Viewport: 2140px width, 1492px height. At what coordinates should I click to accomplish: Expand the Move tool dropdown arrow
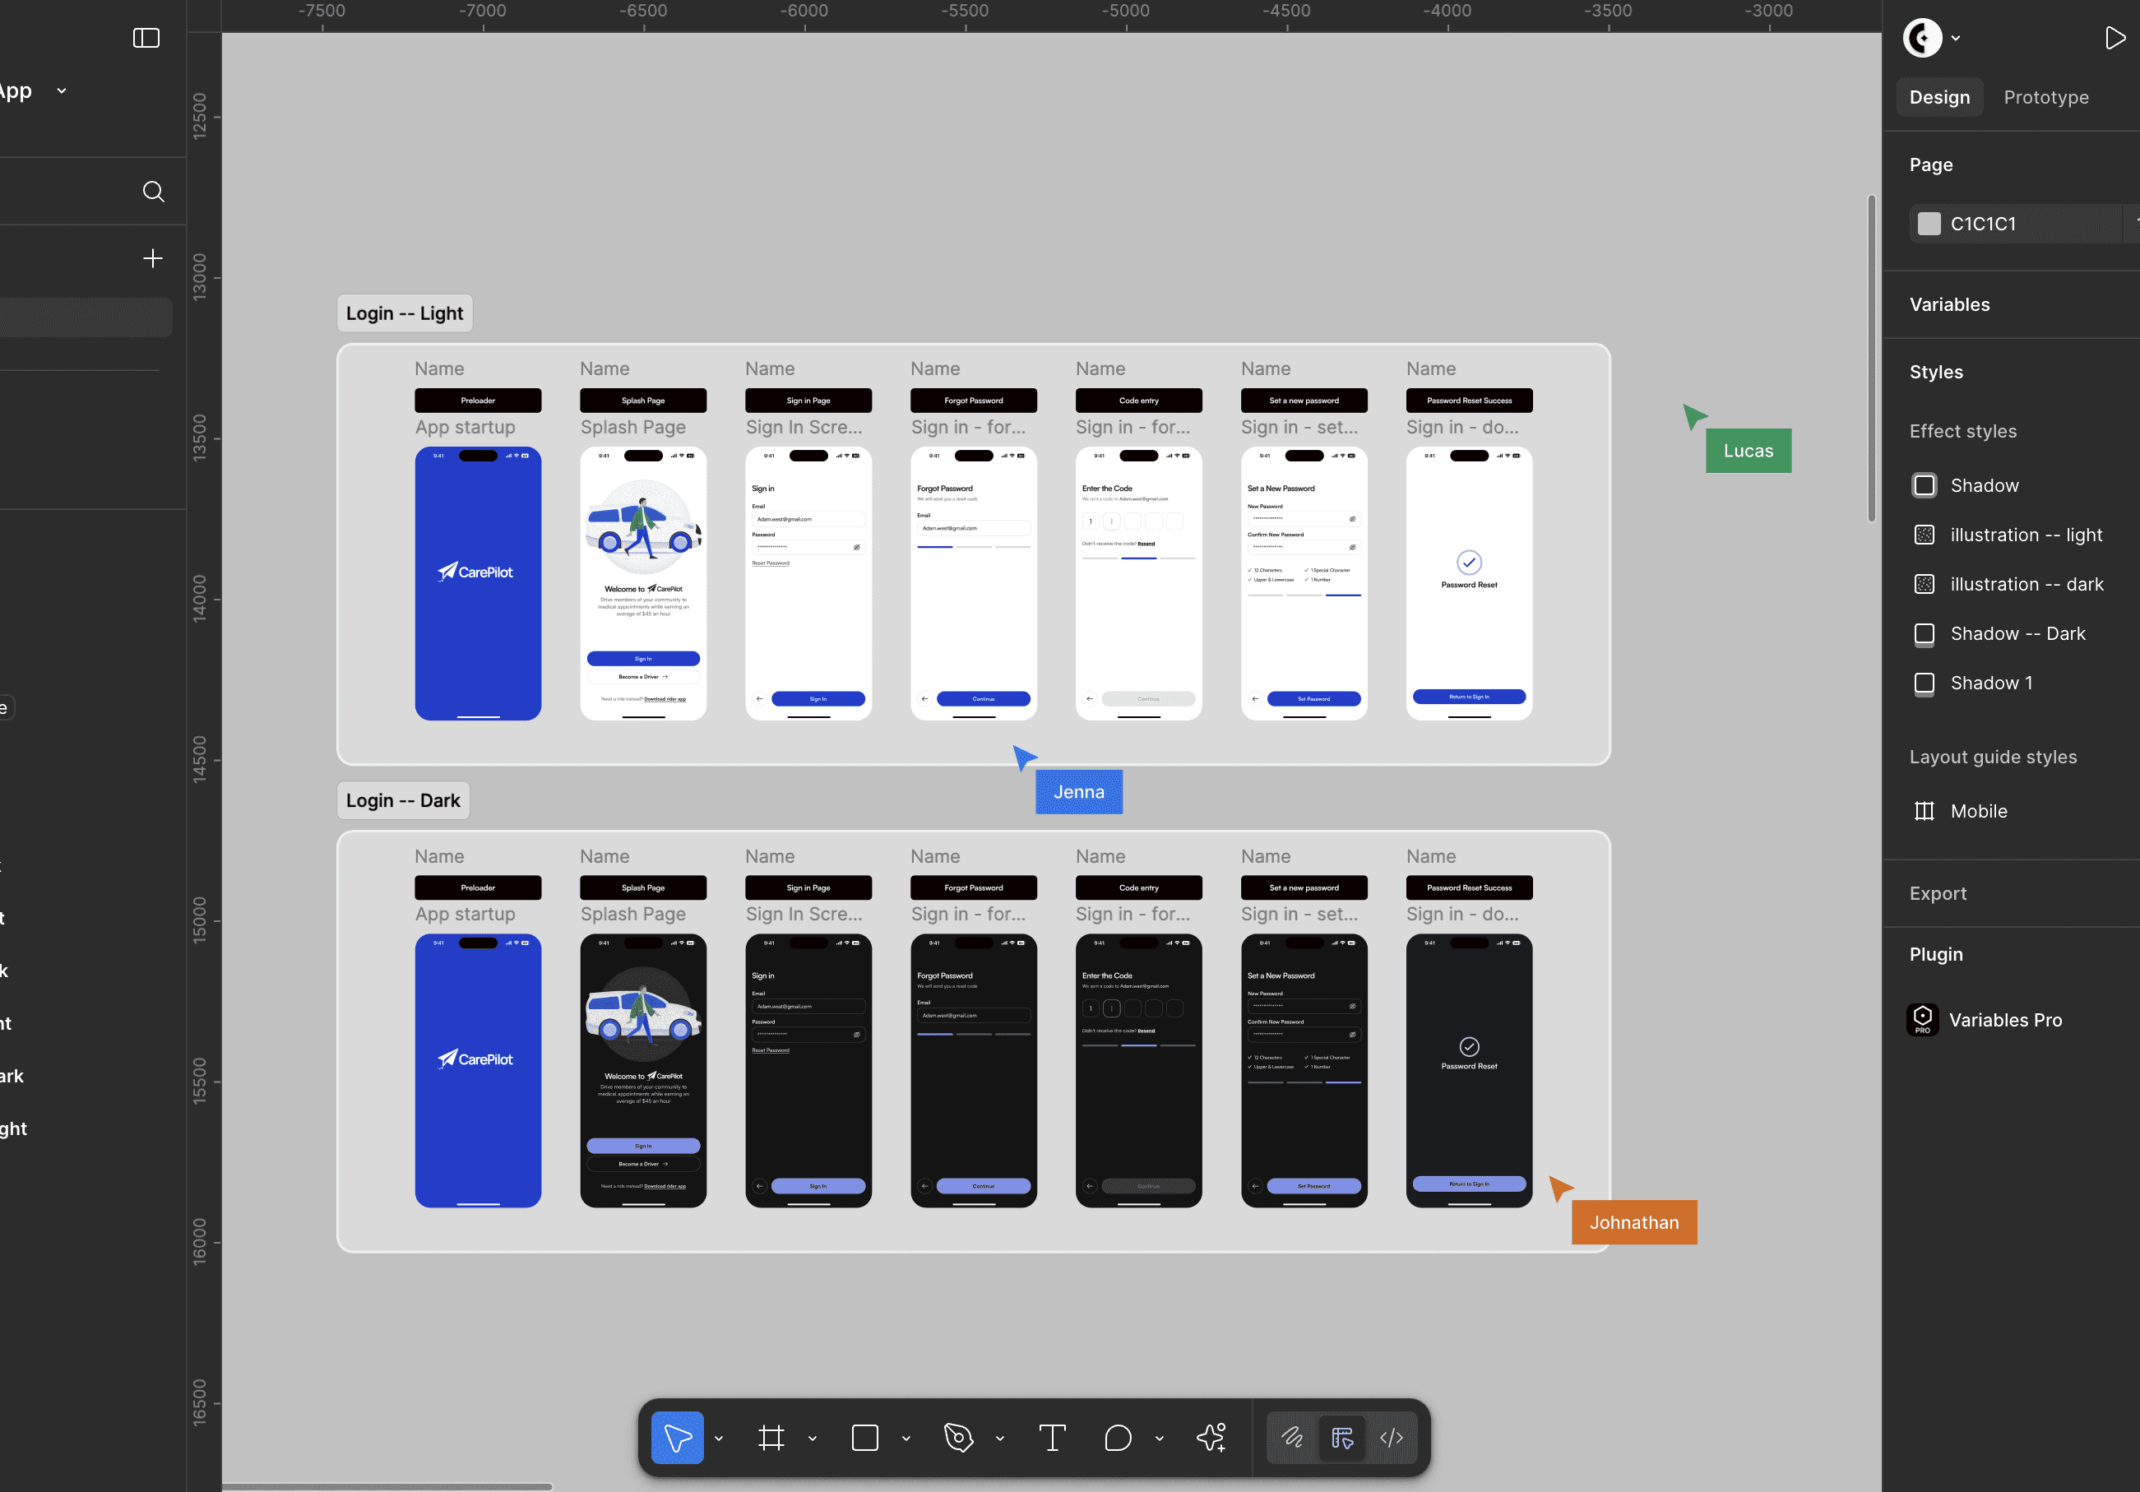click(x=719, y=1438)
